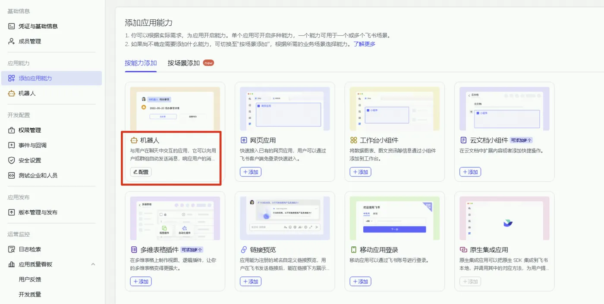
Task: Click the 机器人 card preview thumbnail
Action: [174, 108]
